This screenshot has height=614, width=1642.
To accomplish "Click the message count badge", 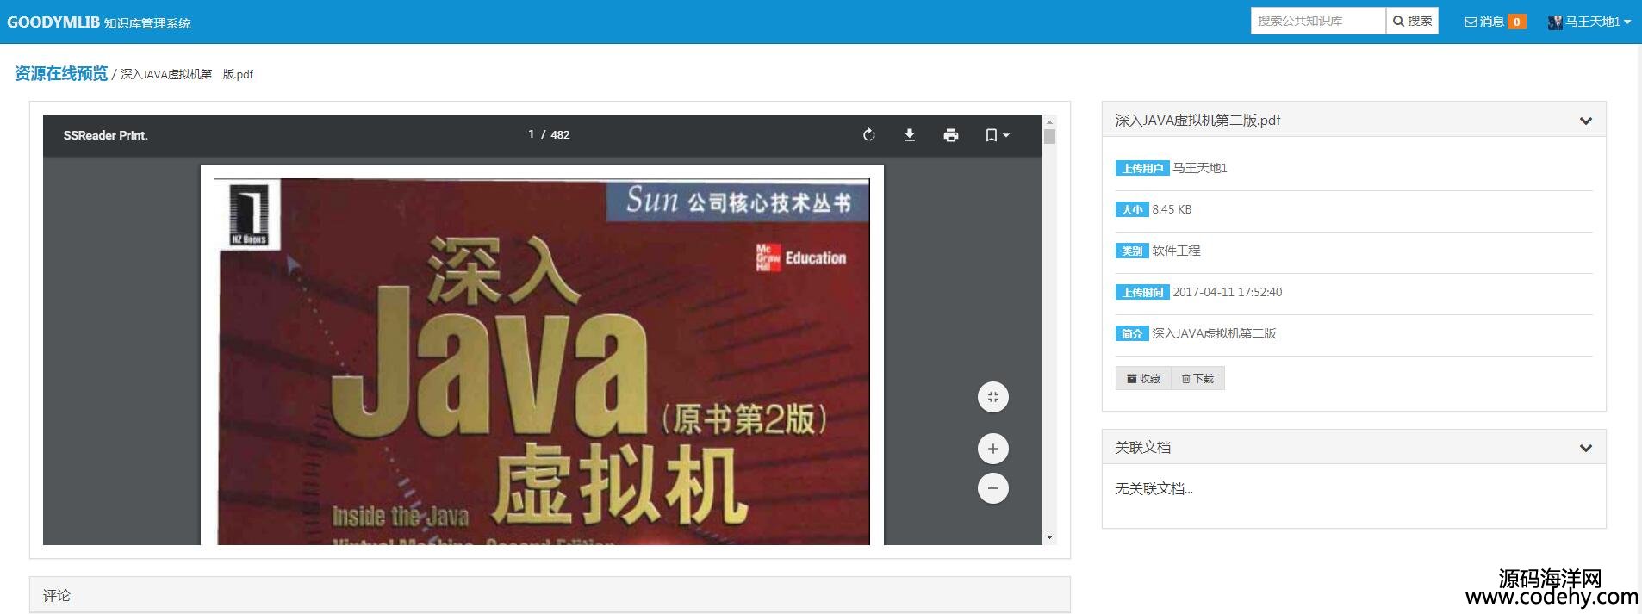I will click(1516, 22).
